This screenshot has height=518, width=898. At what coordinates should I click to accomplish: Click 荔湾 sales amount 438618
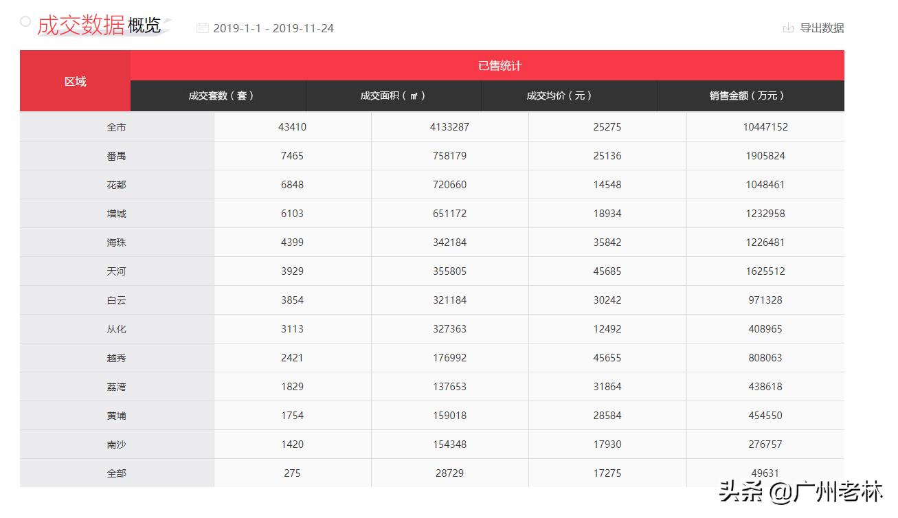point(765,387)
